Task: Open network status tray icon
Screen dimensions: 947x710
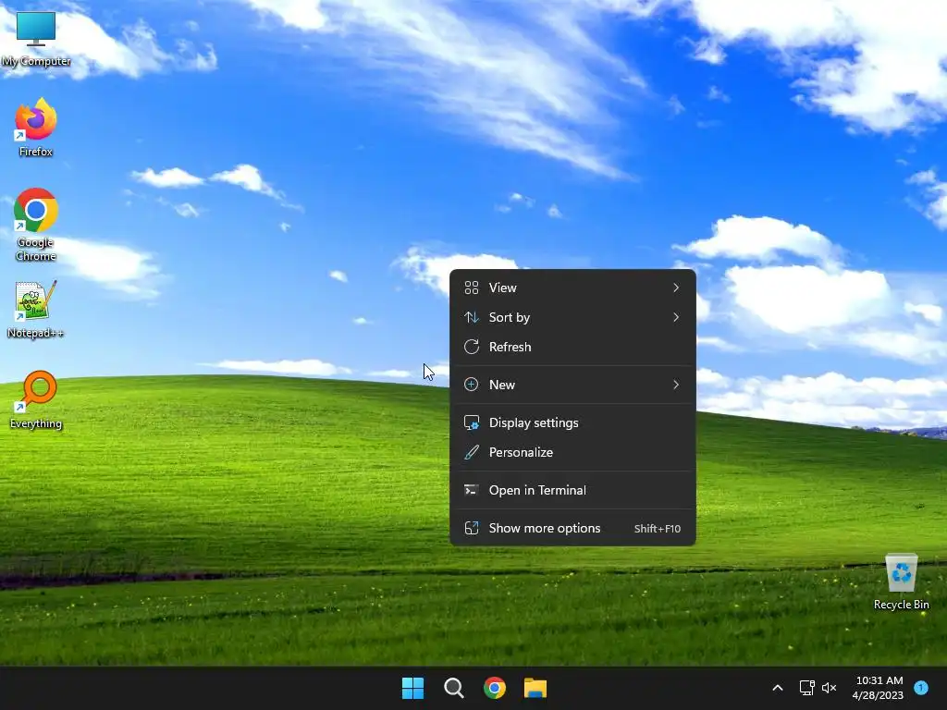Action: [806, 688]
